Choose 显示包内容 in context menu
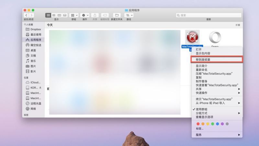 click(x=217, y=54)
